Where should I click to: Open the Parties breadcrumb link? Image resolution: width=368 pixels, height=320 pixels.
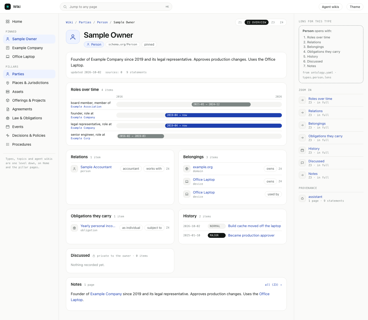coord(85,22)
